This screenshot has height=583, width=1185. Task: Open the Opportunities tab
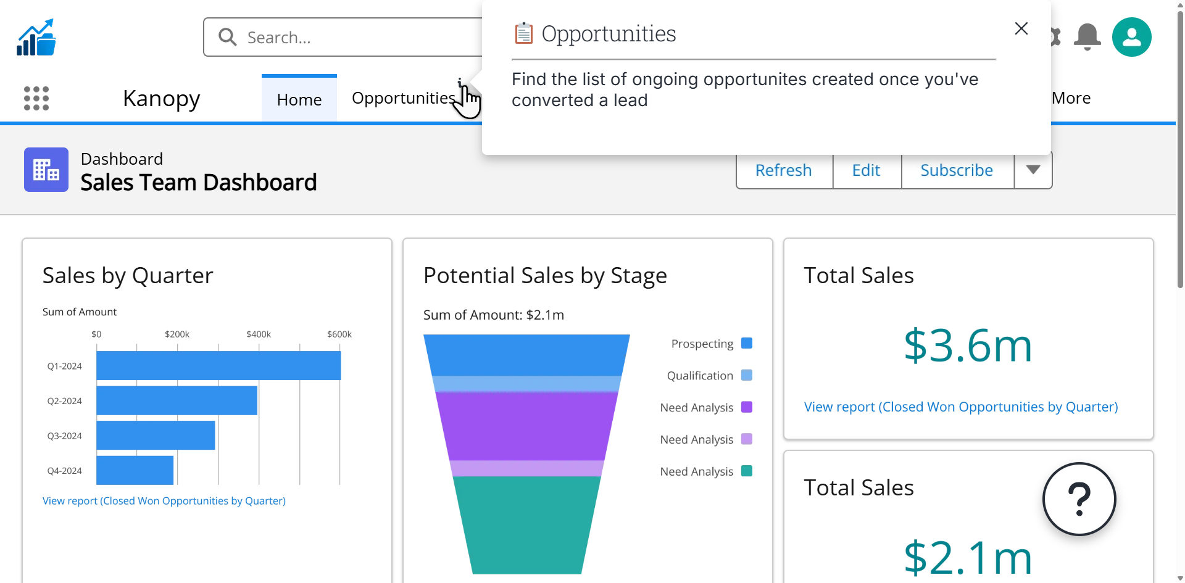pos(403,98)
